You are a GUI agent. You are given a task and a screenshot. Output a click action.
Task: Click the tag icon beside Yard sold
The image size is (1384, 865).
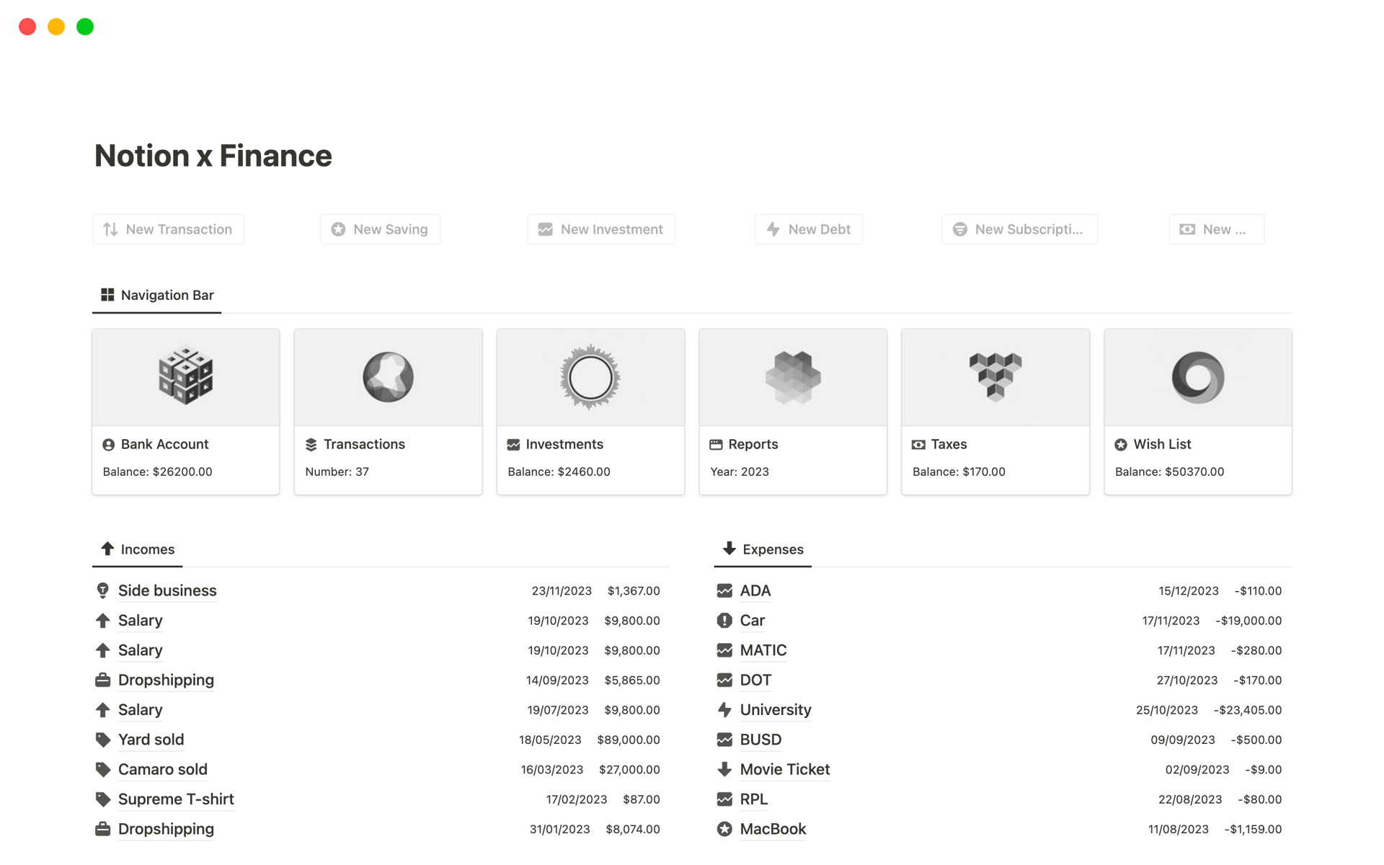tap(102, 740)
